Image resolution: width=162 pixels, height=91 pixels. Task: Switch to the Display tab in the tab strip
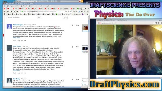67,8
